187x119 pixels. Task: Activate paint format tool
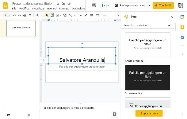pyautogui.click(x=30, y=15)
